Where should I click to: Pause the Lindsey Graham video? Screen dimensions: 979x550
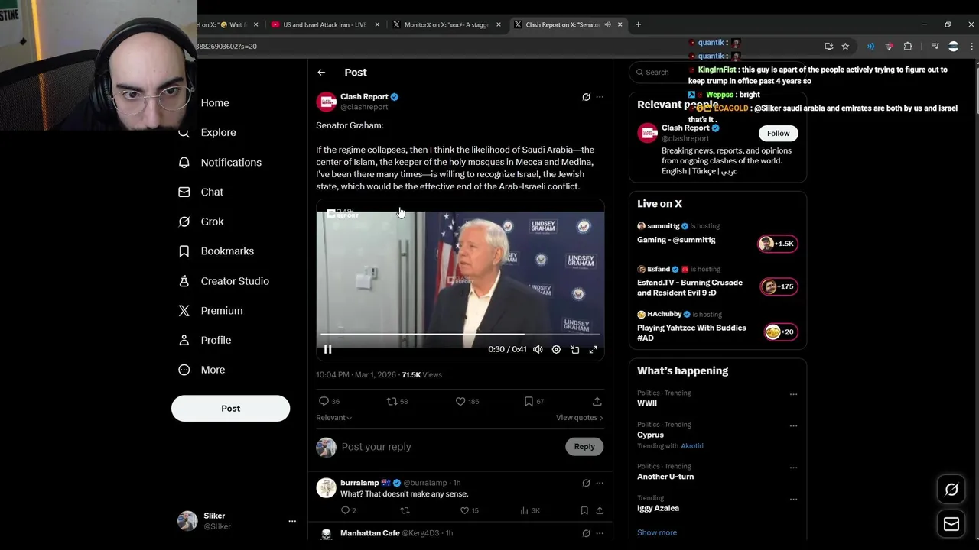coord(327,349)
